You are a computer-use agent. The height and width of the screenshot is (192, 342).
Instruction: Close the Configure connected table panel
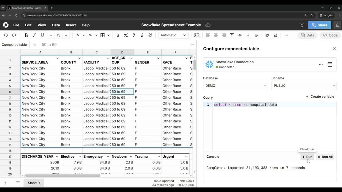coord(334,49)
